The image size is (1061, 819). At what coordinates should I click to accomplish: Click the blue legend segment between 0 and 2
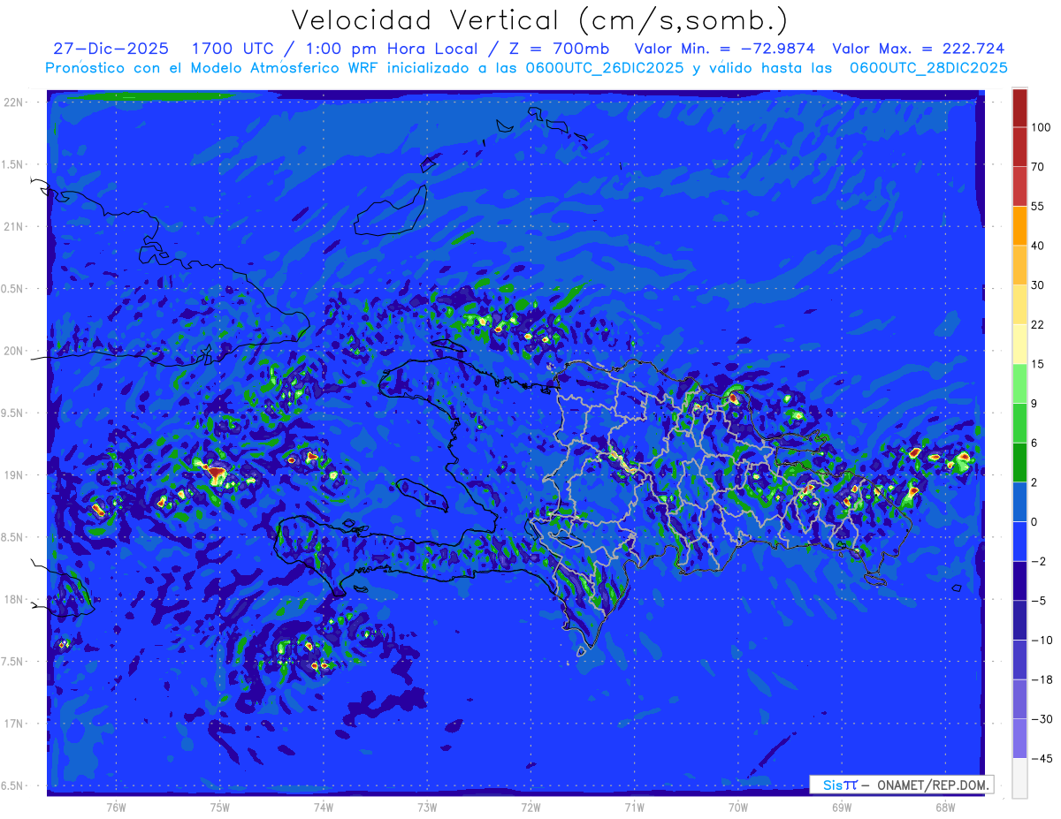(x=1019, y=502)
